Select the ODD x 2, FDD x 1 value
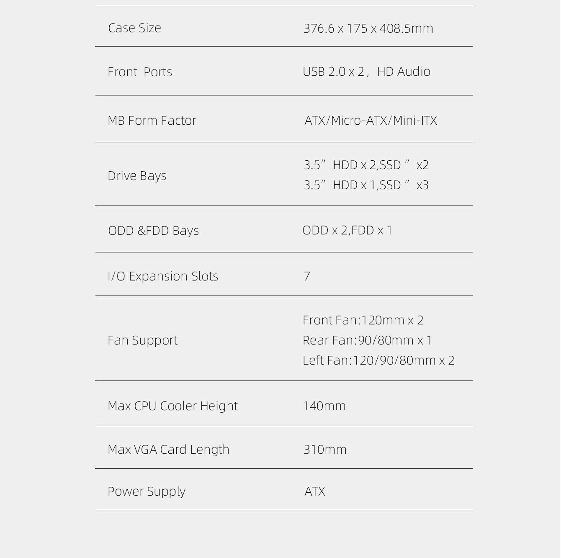The image size is (561, 558). 347,230
